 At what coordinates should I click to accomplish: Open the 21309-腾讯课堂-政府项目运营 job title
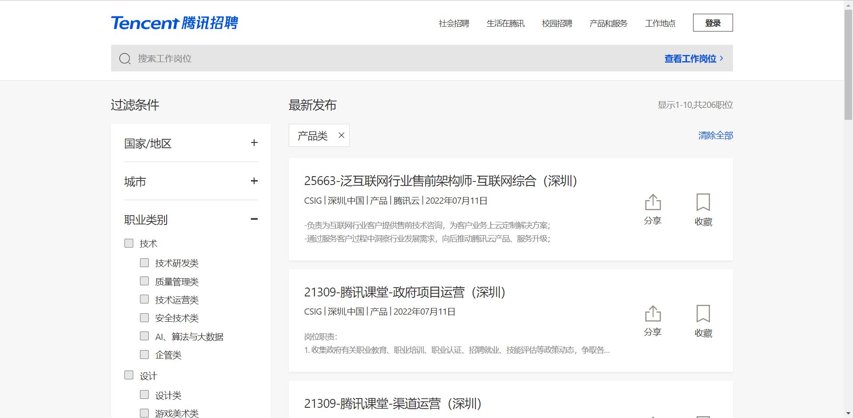[x=405, y=292]
